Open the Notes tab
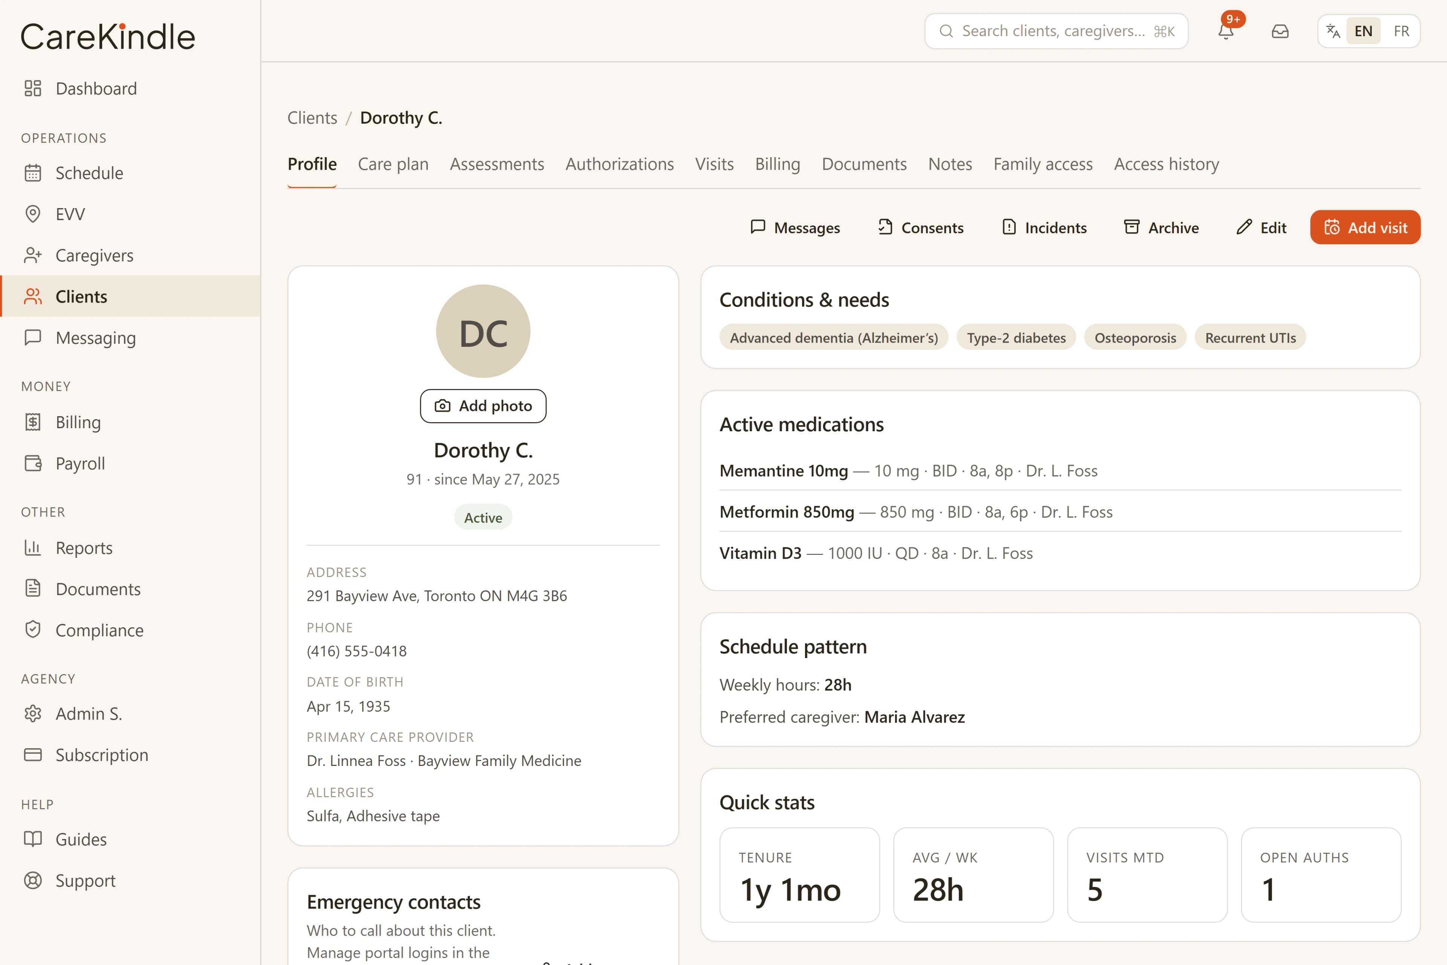Viewport: 1447px width, 965px height. (950, 164)
